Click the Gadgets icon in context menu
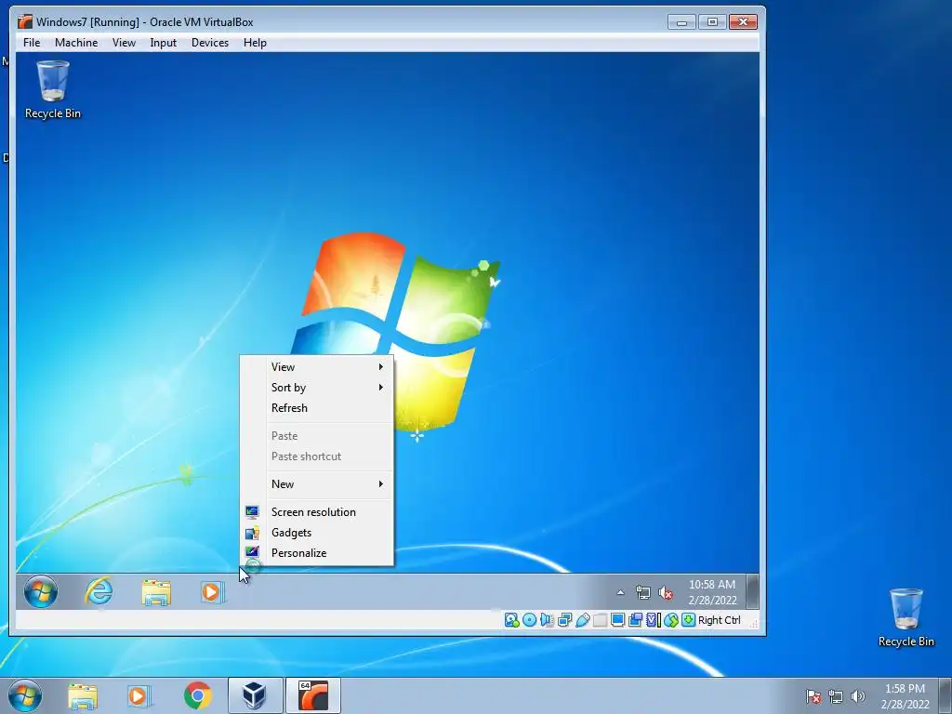Image resolution: width=952 pixels, height=714 pixels. (252, 533)
